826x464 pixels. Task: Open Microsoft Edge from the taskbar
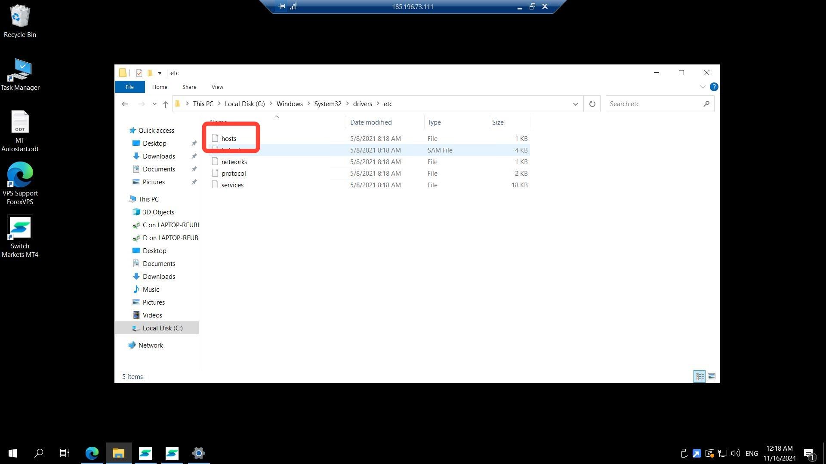92,453
